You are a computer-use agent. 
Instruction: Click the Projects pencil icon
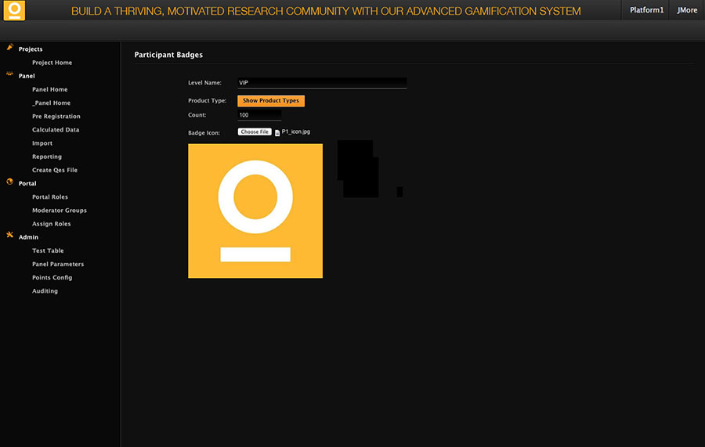(9, 48)
